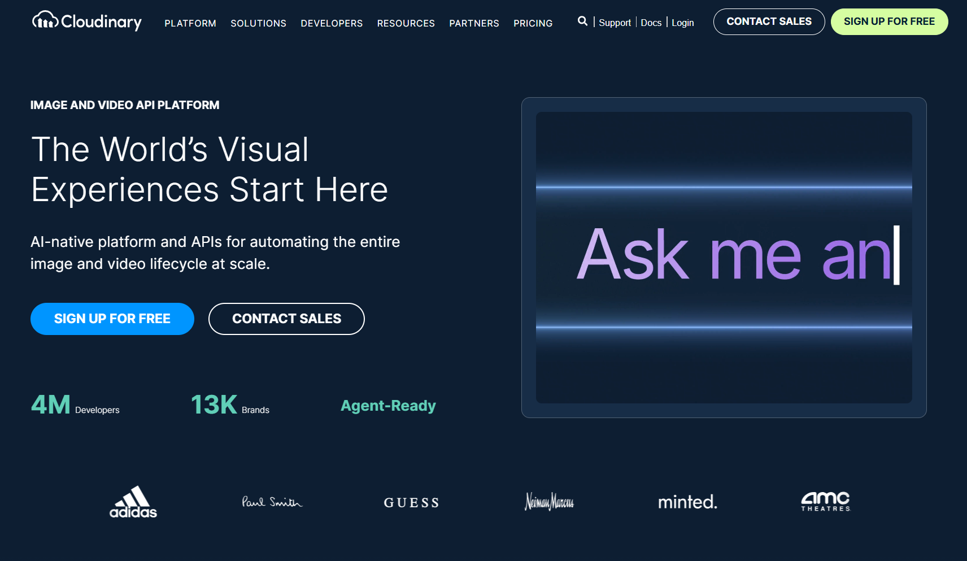967x561 pixels.
Task: Go to the Pricing page
Action: [x=533, y=23]
